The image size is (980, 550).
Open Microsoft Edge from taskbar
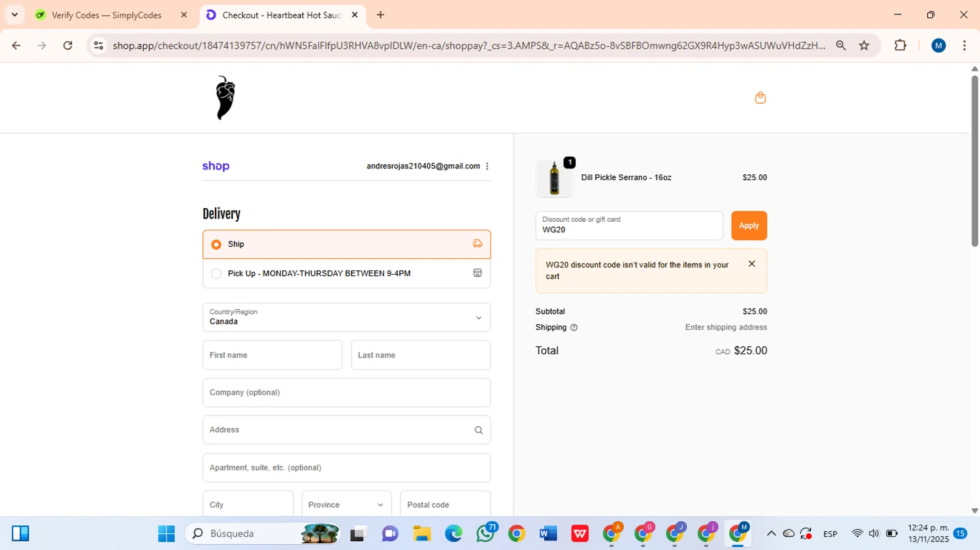coord(453,534)
